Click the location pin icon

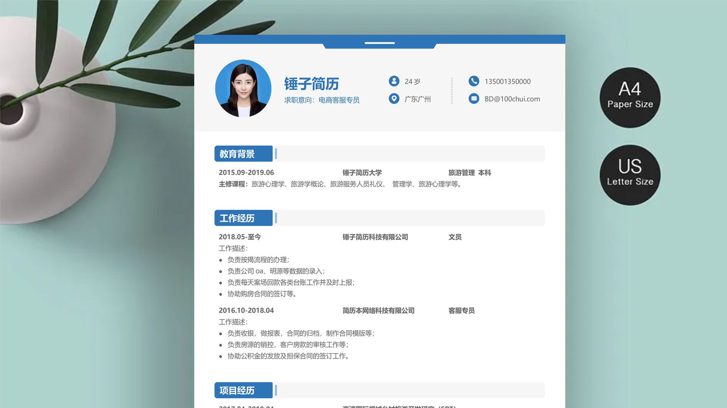394,99
